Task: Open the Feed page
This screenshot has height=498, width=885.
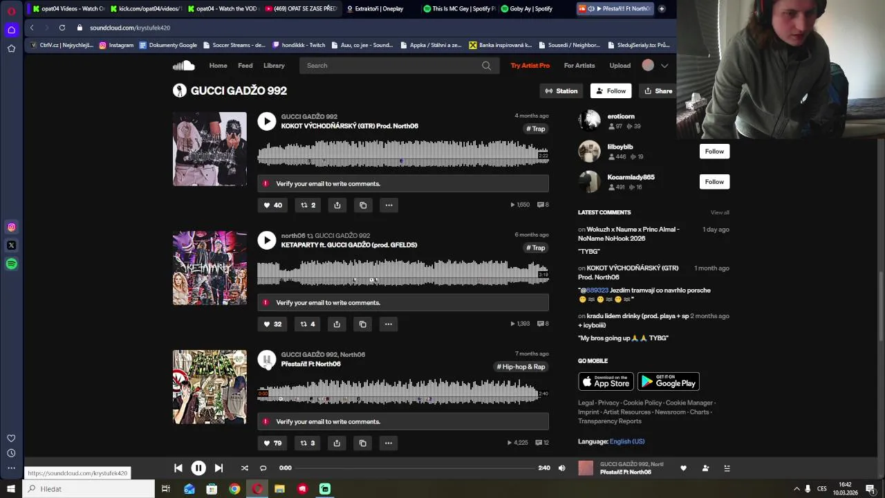Action: (x=245, y=66)
